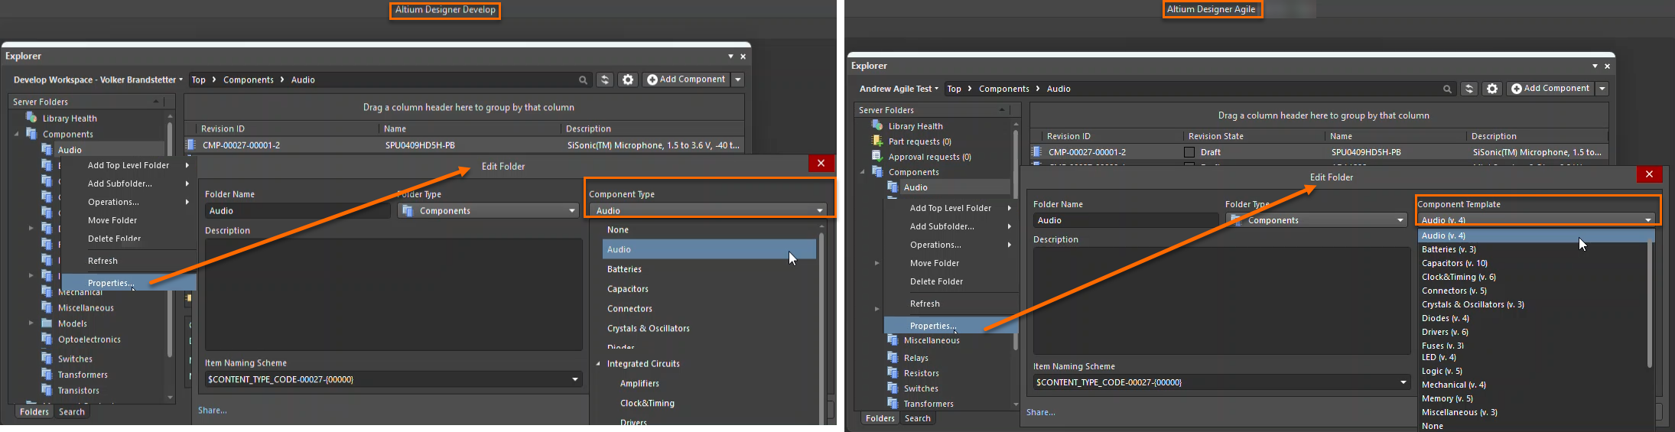
Task: Click left Folder Name field containing Audio
Action: 298,210
